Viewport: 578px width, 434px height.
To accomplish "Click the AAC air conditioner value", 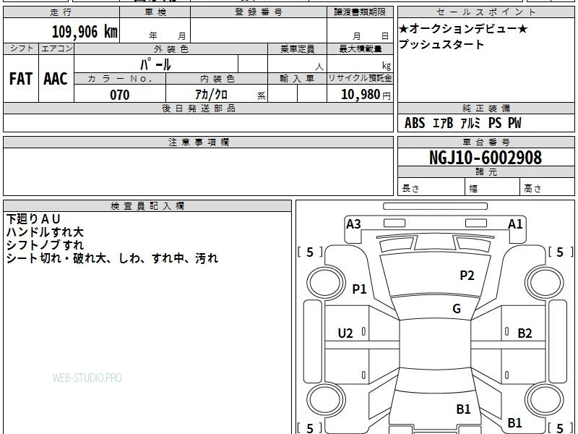I will point(56,79).
